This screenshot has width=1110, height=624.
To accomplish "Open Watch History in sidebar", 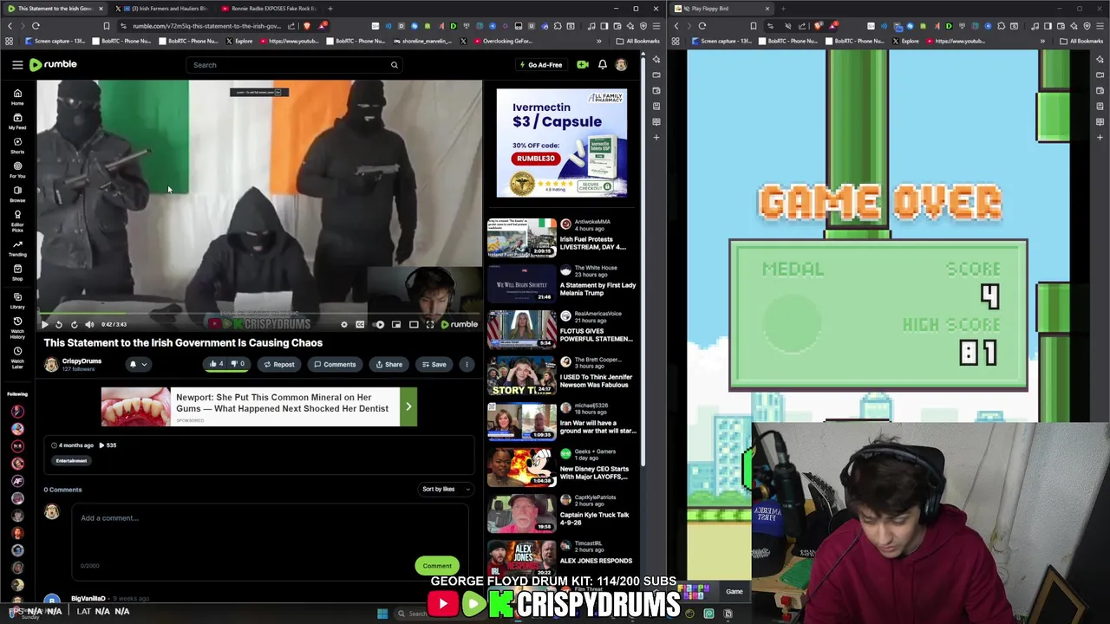I will tap(17, 328).
